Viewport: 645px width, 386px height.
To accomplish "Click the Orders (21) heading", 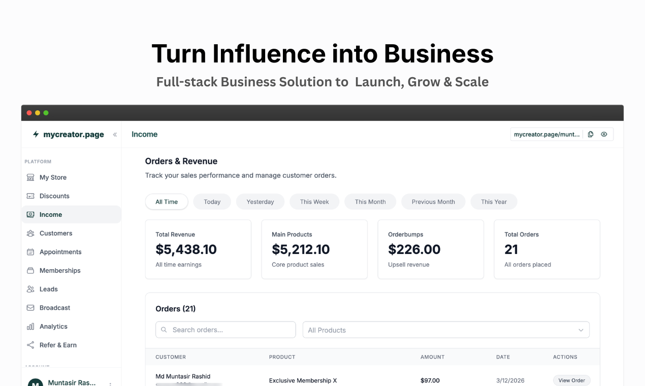I will point(176,309).
